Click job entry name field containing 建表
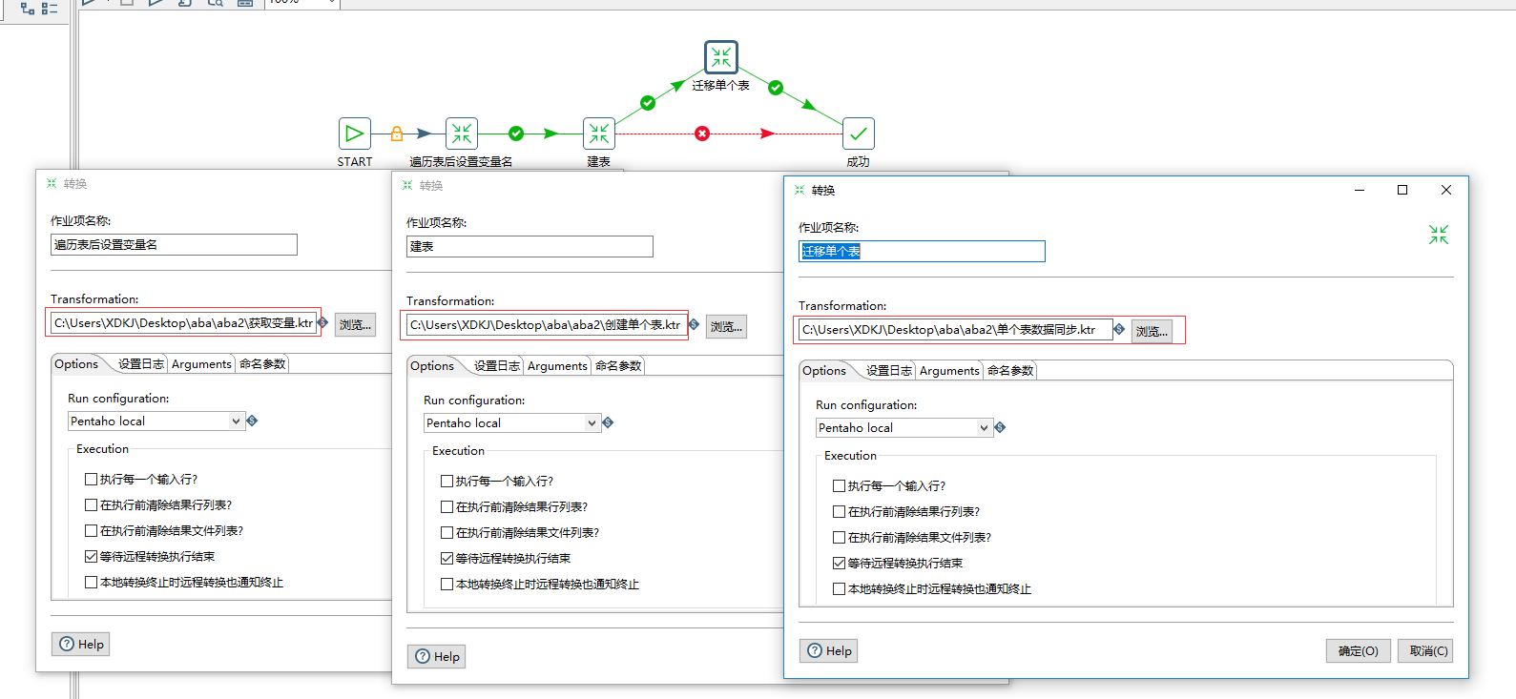This screenshot has height=699, width=1516. pos(530,246)
